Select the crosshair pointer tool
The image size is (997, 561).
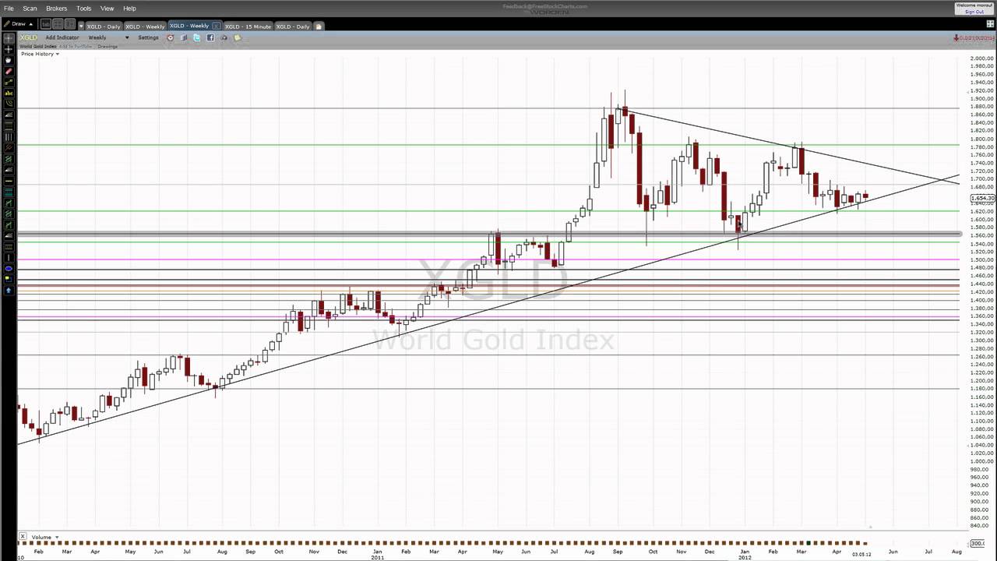pyautogui.click(x=9, y=37)
